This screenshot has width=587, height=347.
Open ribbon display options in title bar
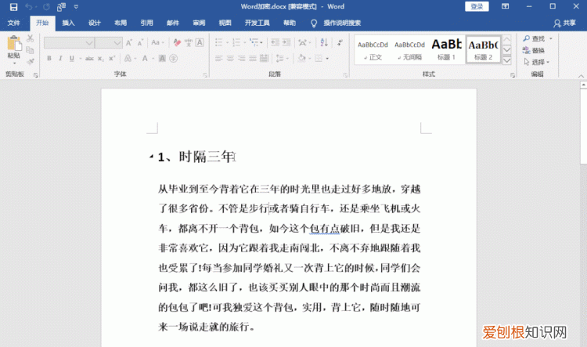505,6
